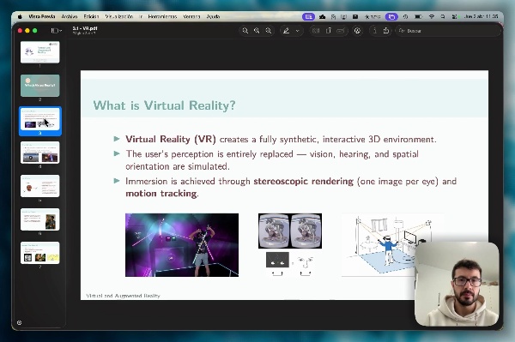The height and width of the screenshot is (342, 515).
Task: Click the gear icon below the thumbnails
Action: [20, 322]
